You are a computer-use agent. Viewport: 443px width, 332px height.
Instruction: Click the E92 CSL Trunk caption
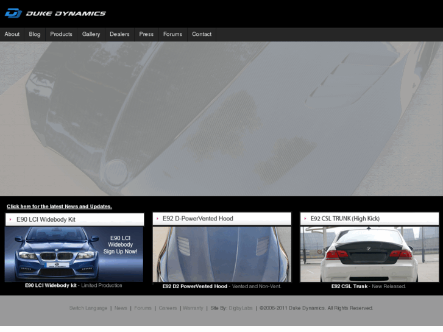(x=369, y=286)
